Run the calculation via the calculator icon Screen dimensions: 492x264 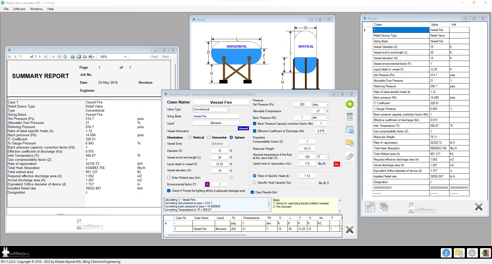click(x=349, y=117)
